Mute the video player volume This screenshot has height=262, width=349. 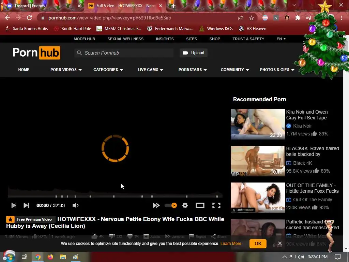coord(75,205)
